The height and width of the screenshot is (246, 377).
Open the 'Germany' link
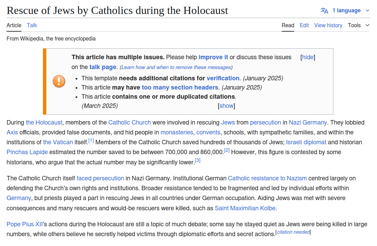(x=19, y=198)
